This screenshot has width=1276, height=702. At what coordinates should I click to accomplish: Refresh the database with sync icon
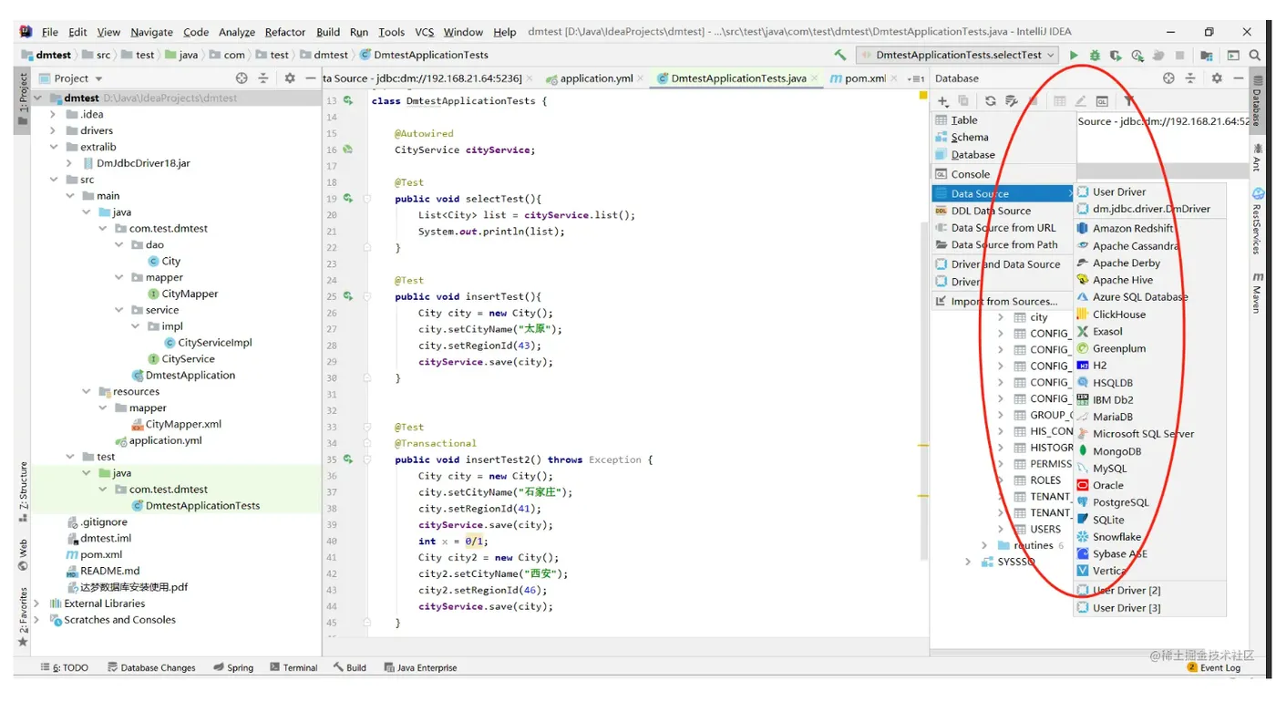coord(991,101)
